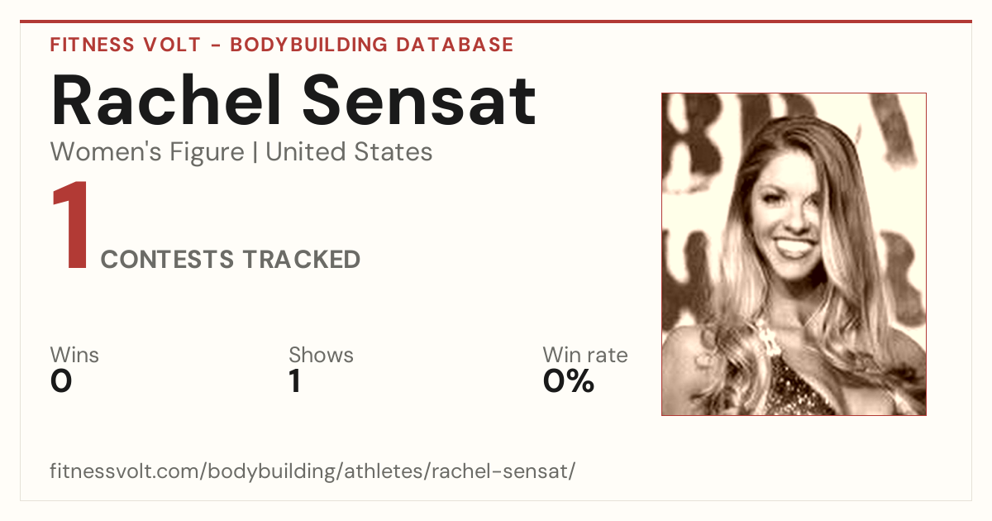Click the Win rate label

click(584, 355)
